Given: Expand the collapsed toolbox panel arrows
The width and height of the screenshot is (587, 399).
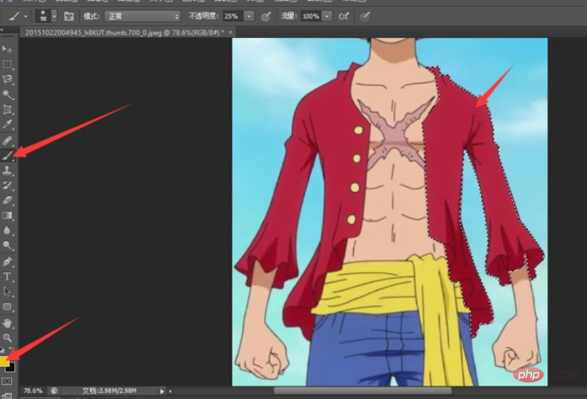Looking at the screenshot, I should (x=2, y=29).
